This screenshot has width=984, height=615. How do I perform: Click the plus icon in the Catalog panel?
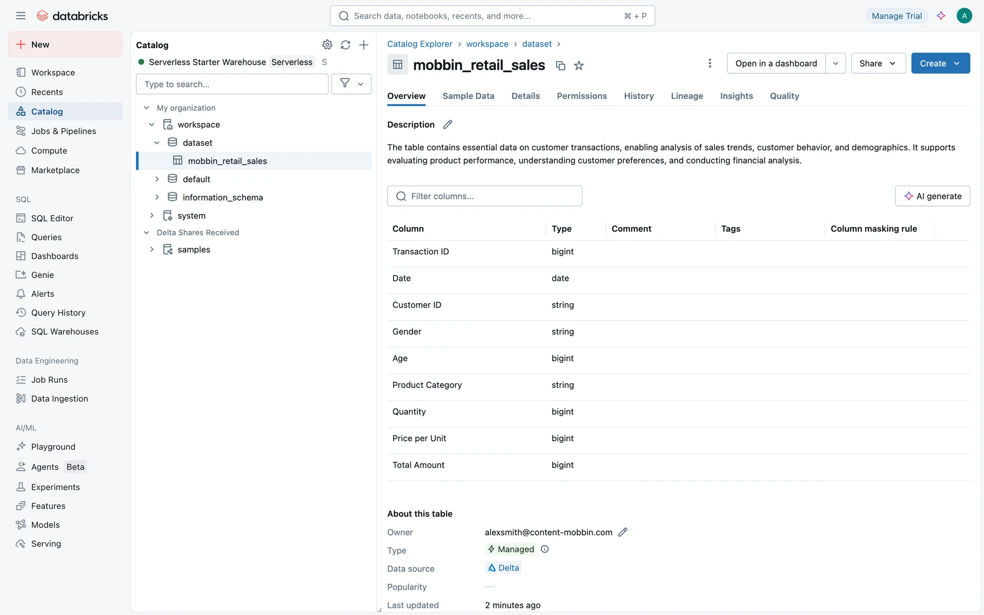[x=364, y=45]
